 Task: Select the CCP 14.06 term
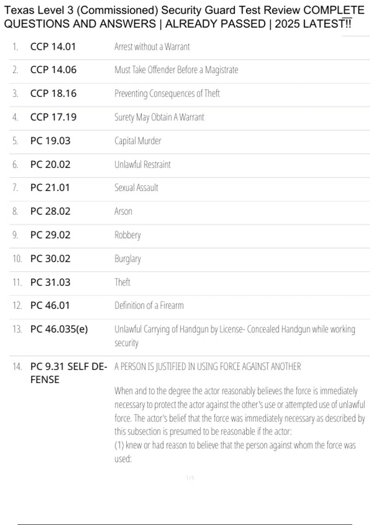pos(53,70)
